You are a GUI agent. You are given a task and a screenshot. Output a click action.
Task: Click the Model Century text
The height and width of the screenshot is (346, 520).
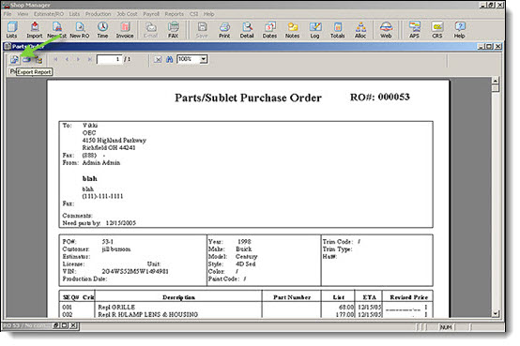point(233,257)
